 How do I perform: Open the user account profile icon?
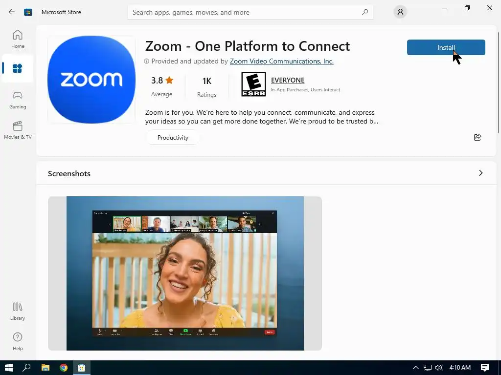(x=400, y=12)
